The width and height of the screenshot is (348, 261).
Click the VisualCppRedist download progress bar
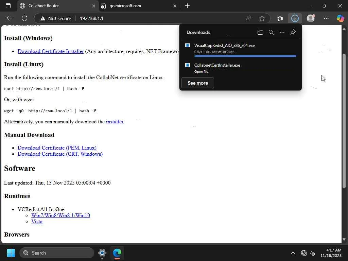click(x=245, y=56)
